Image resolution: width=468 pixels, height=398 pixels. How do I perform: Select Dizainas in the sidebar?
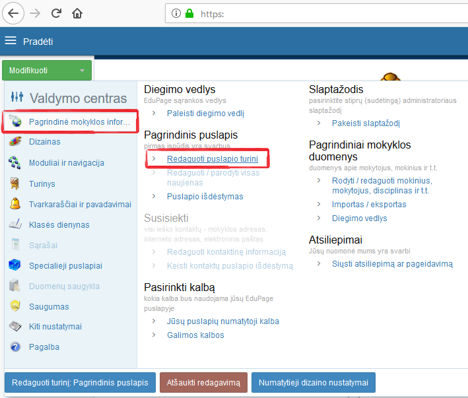pyautogui.click(x=44, y=141)
